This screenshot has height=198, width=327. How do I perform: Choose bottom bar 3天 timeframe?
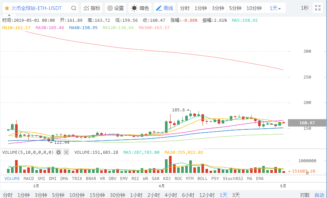236,195
